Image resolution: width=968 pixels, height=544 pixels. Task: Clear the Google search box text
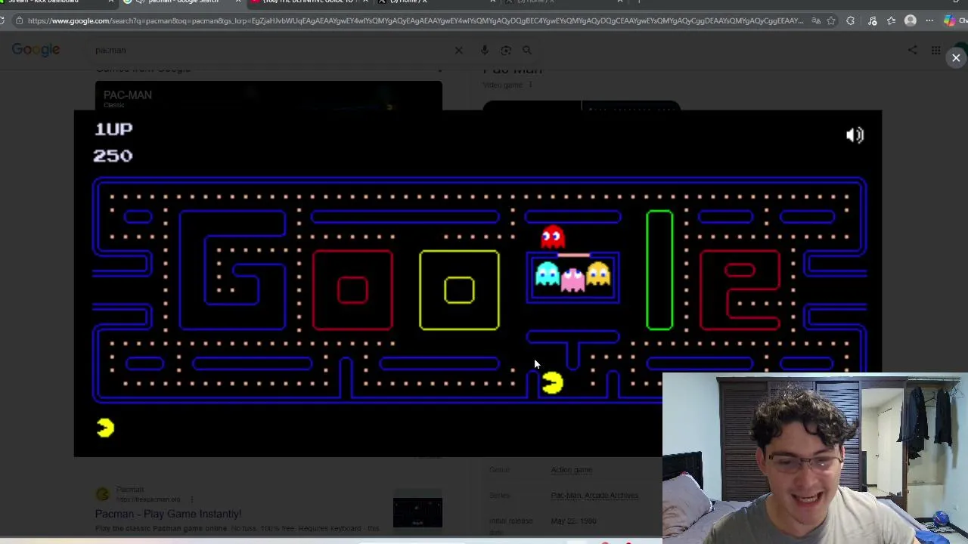458,50
